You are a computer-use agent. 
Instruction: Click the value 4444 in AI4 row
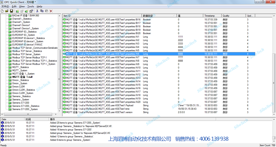180,47
